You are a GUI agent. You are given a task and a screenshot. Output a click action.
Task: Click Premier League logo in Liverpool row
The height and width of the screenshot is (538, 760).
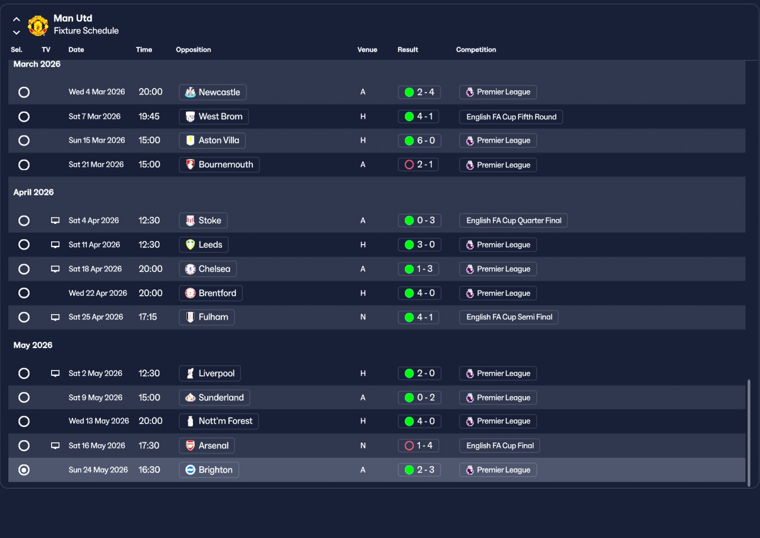point(470,374)
